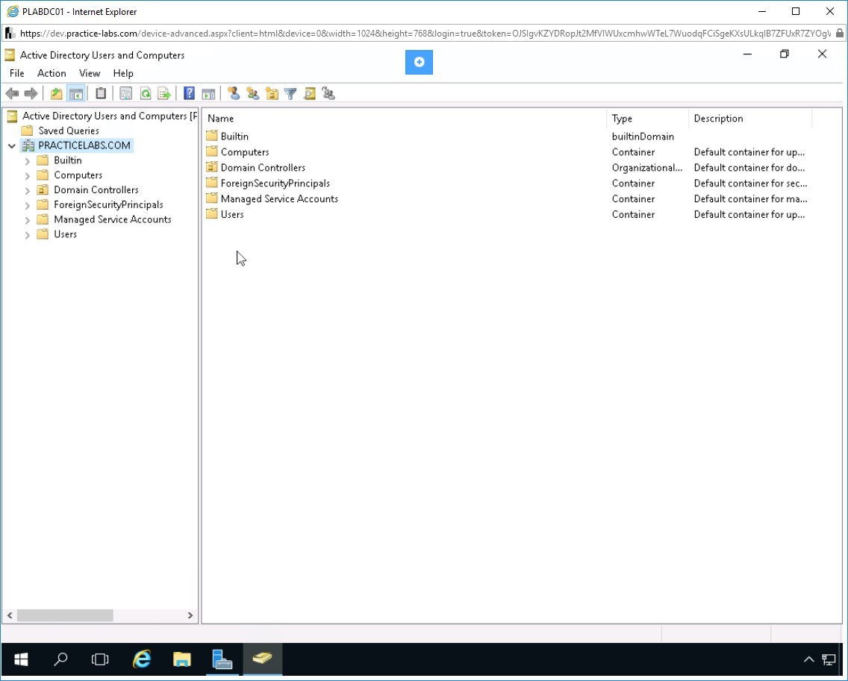Click the PRACTICELABS.COM domain icon in the tree

(x=28, y=145)
